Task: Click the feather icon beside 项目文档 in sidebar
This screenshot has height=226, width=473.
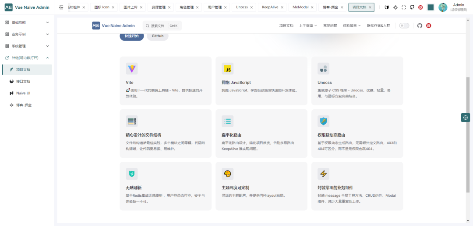Action: click(11, 70)
